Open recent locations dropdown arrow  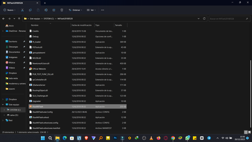(14, 19)
